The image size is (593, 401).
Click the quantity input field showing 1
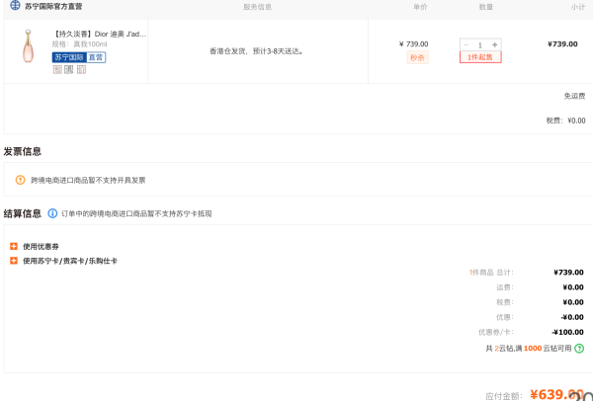tap(480, 45)
